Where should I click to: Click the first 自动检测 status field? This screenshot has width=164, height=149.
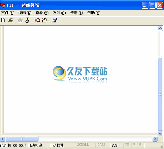click(x=35, y=145)
